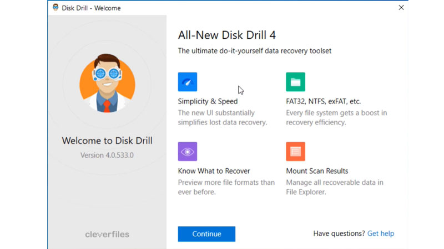The width and height of the screenshot is (444, 249).
Task: Click the Simplicity & Speed title
Action: coord(208,101)
